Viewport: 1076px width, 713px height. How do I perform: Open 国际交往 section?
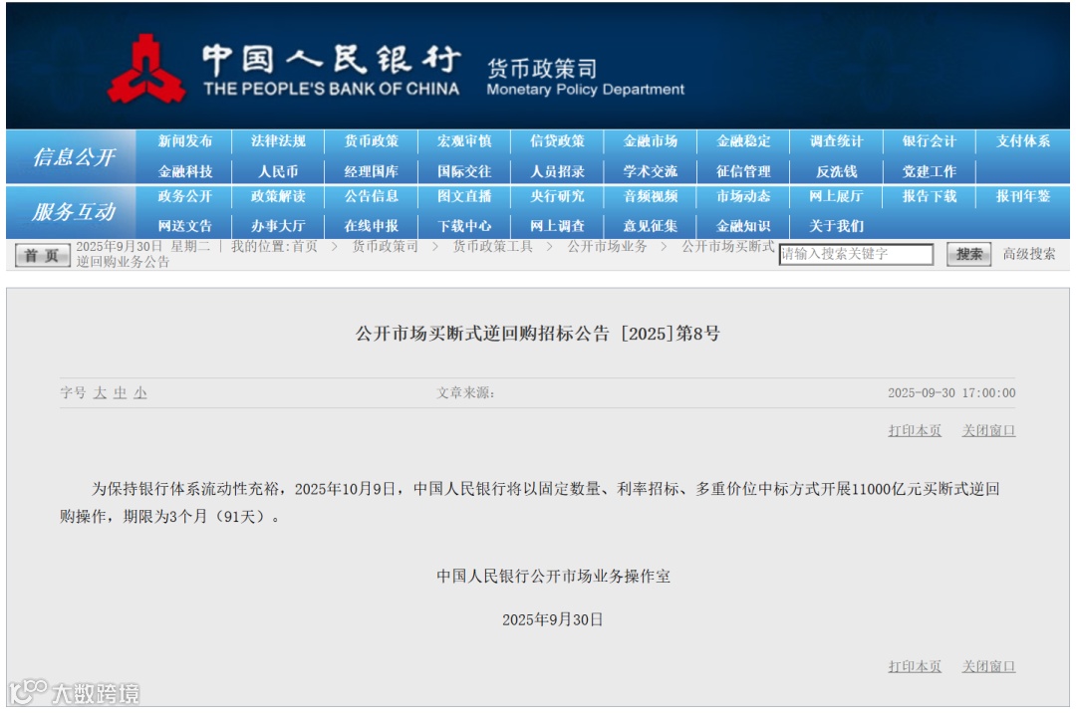pos(464,171)
